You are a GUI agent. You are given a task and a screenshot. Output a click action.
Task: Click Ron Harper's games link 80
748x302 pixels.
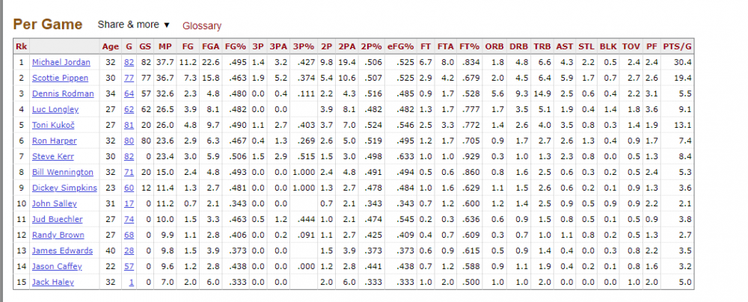pos(129,141)
